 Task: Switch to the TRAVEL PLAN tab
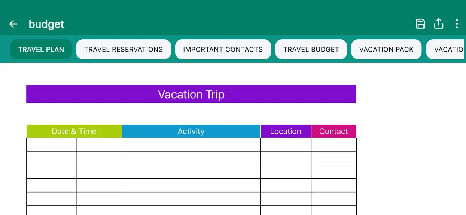point(41,49)
